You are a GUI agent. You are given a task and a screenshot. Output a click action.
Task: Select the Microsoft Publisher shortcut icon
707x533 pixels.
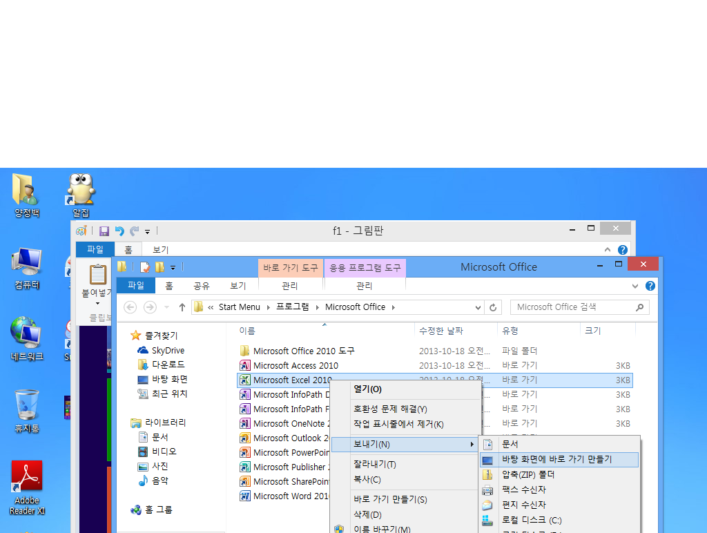click(x=245, y=467)
